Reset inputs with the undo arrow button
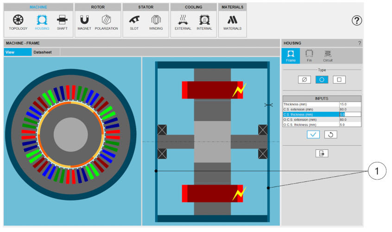The image size is (392, 232). click(330, 135)
